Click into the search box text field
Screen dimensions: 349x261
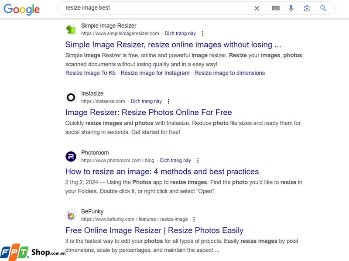coord(156,8)
